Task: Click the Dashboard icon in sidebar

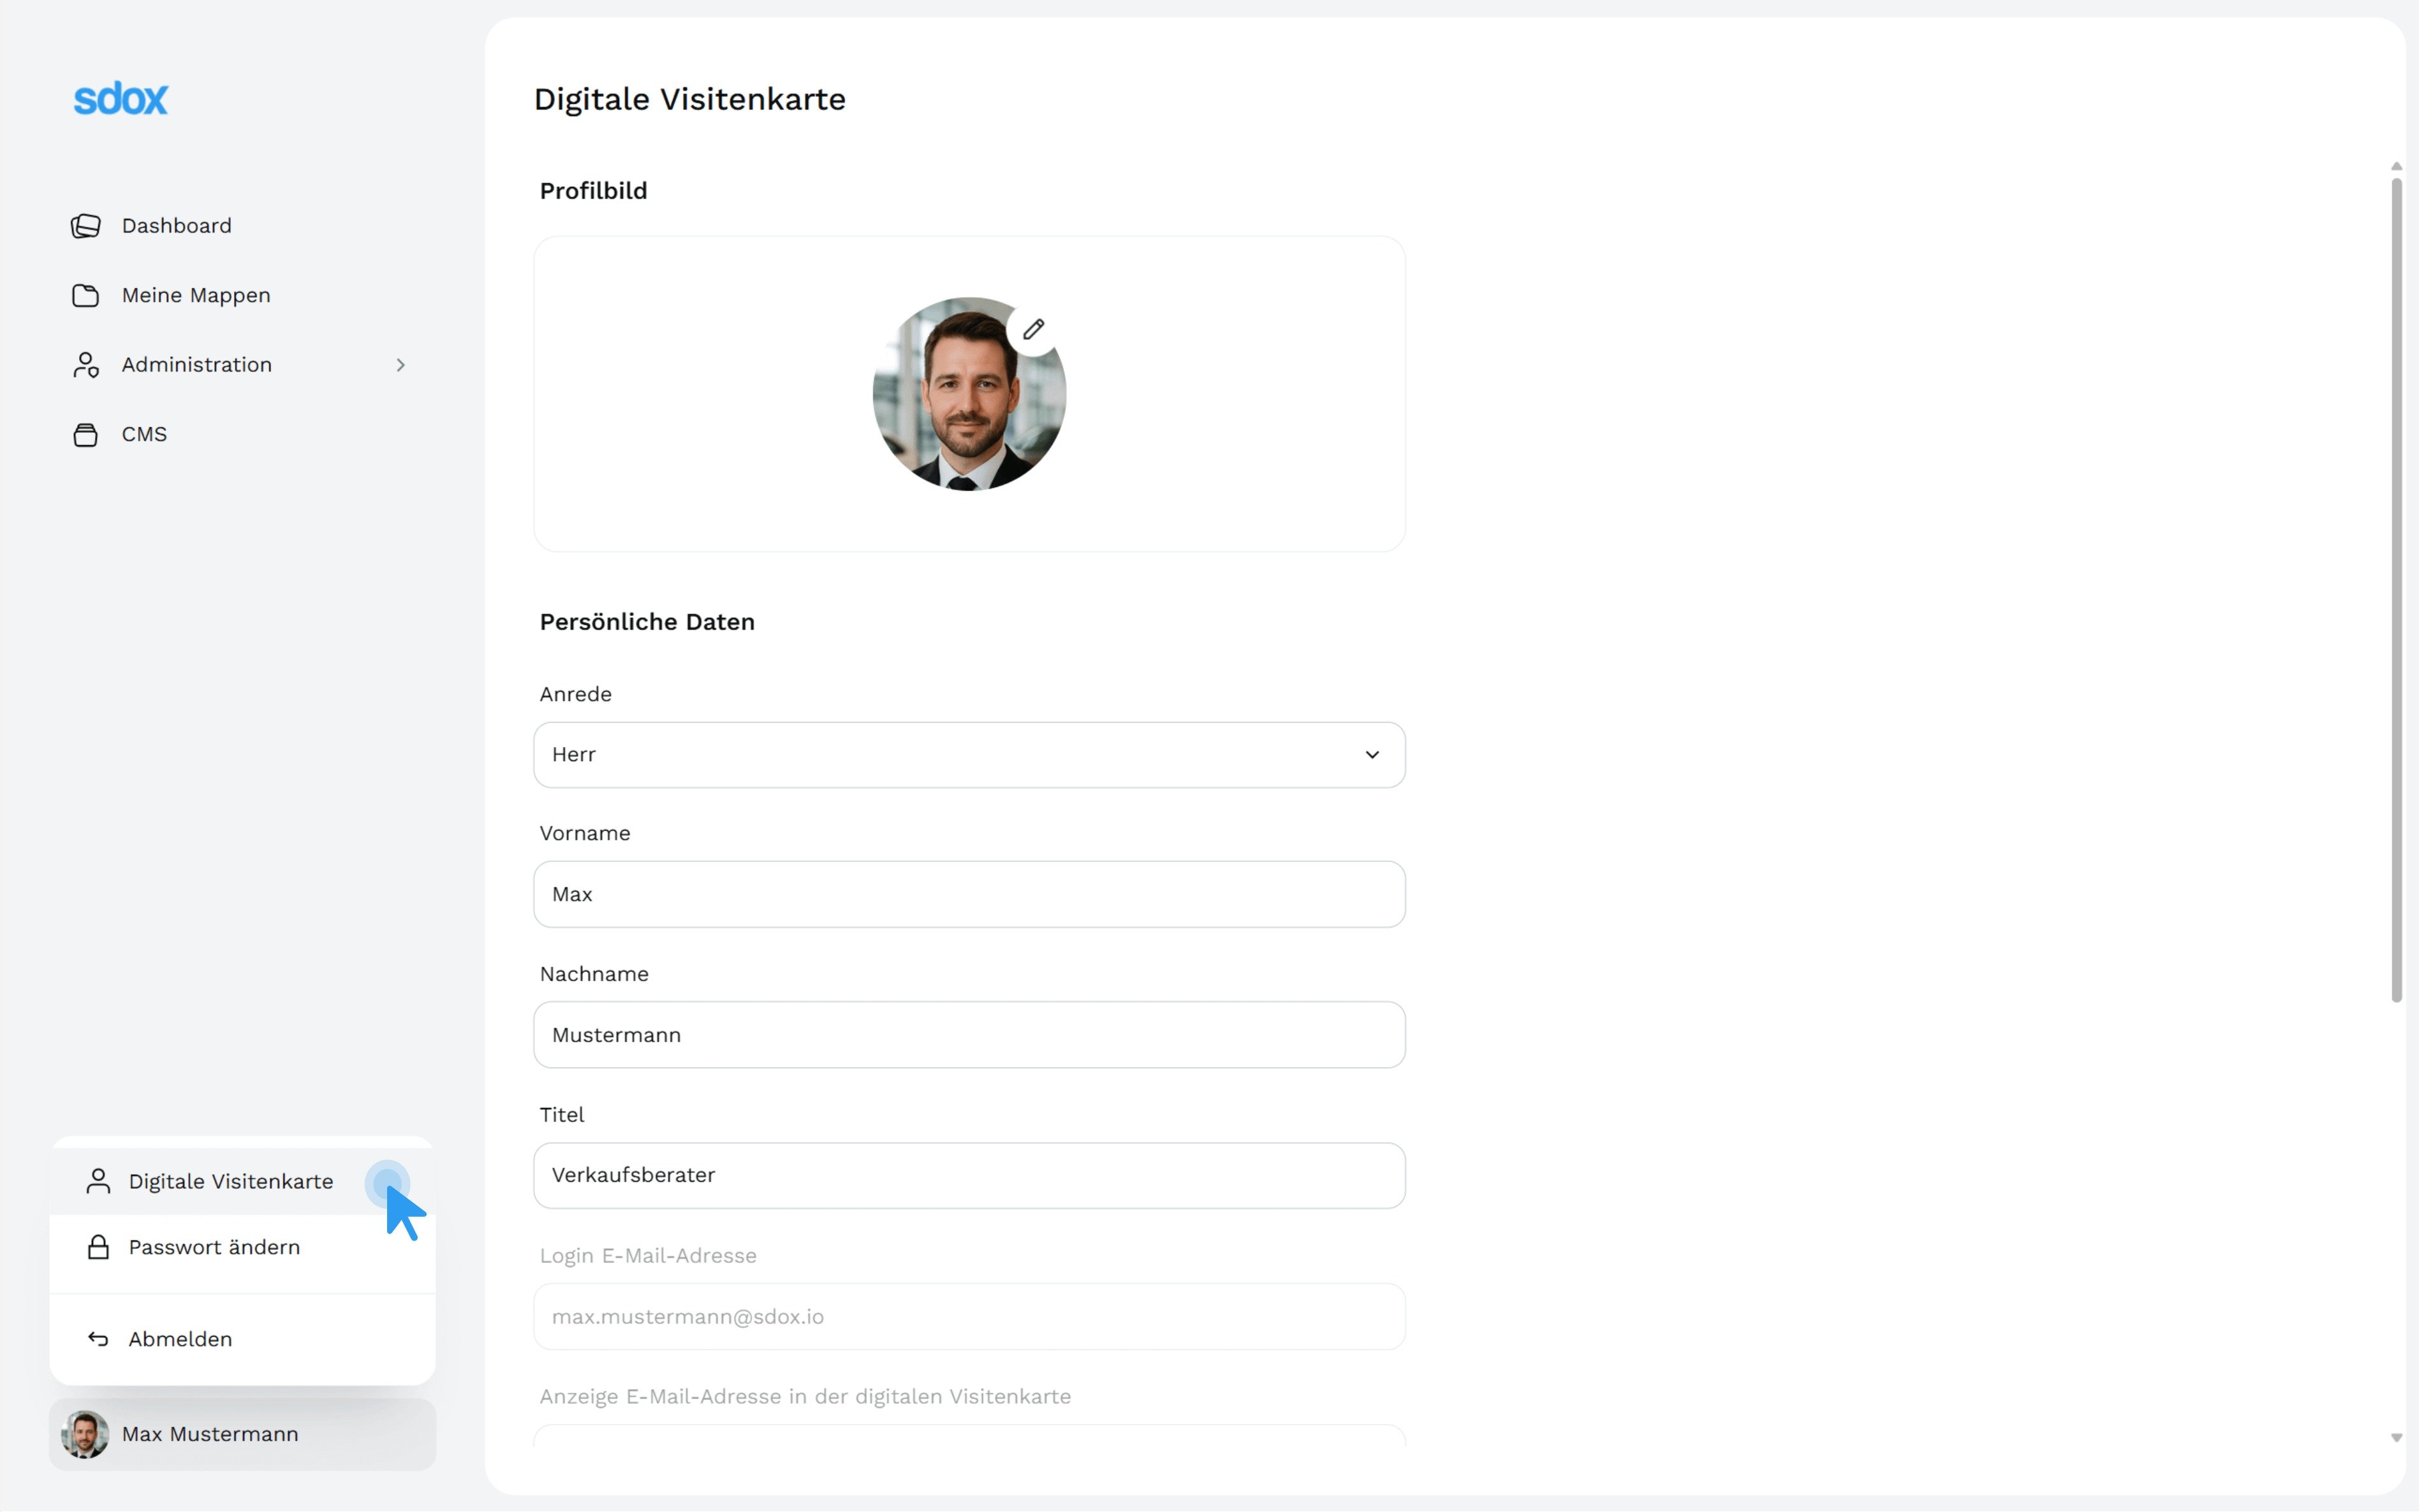Action: click(86, 226)
